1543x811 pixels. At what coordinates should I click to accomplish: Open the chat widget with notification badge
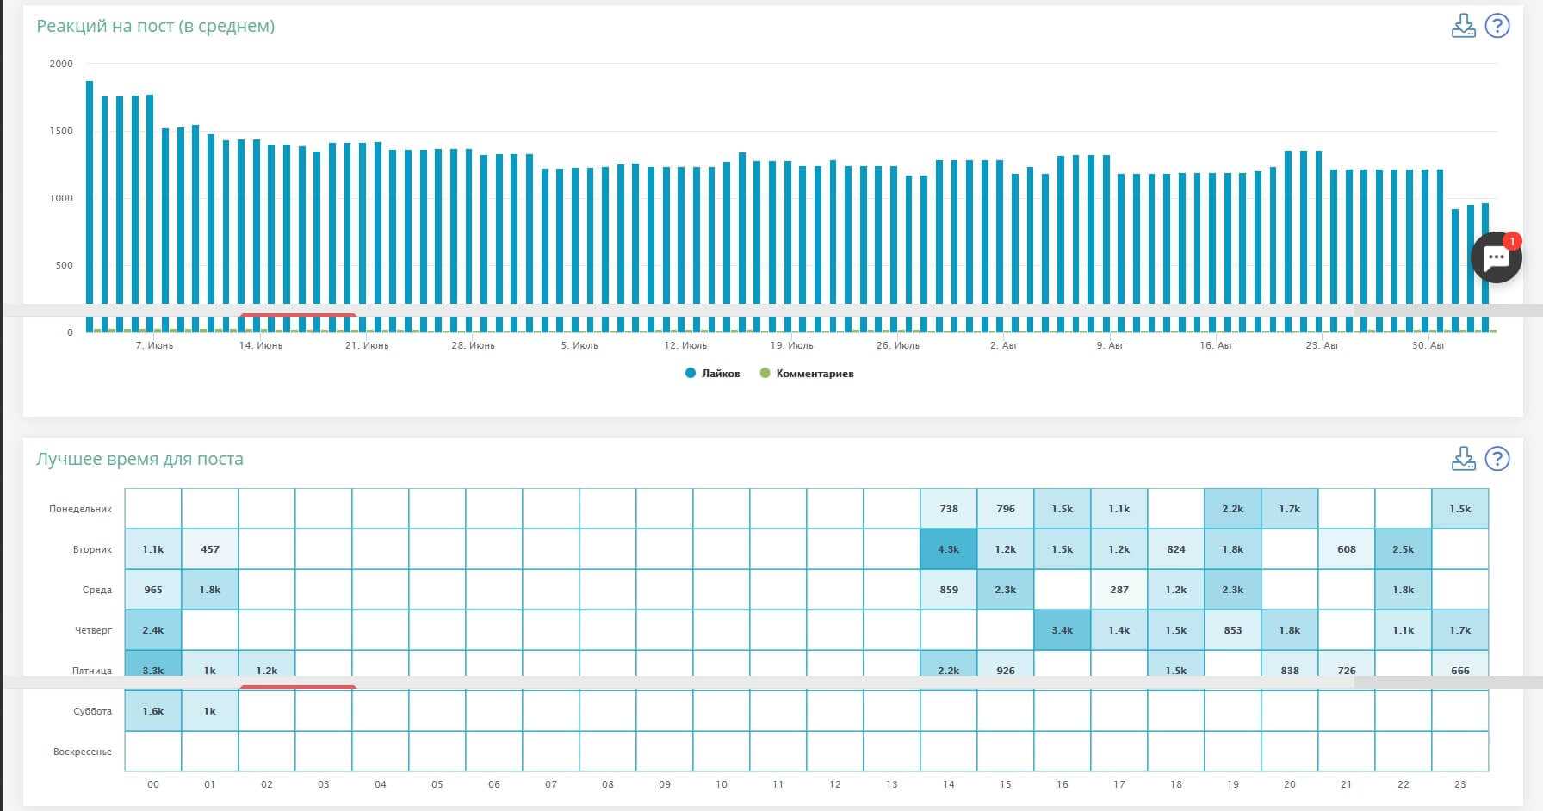pyautogui.click(x=1497, y=257)
